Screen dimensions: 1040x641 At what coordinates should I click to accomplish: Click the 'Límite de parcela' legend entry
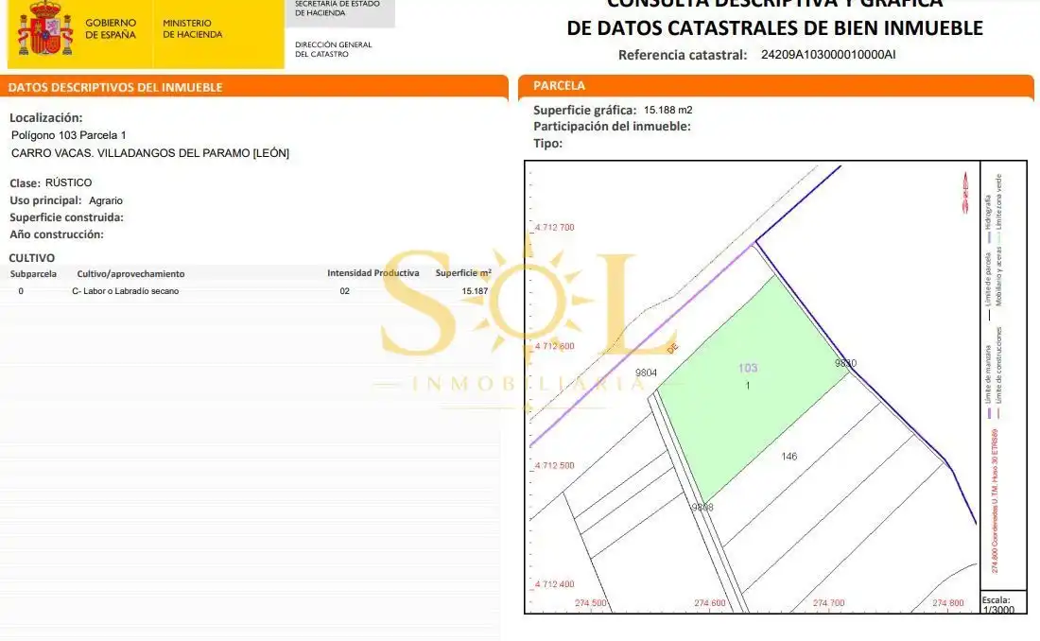point(988,287)
